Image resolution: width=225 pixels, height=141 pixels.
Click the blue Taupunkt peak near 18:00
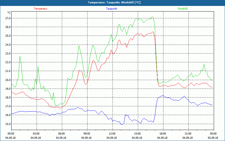(163, 95)
